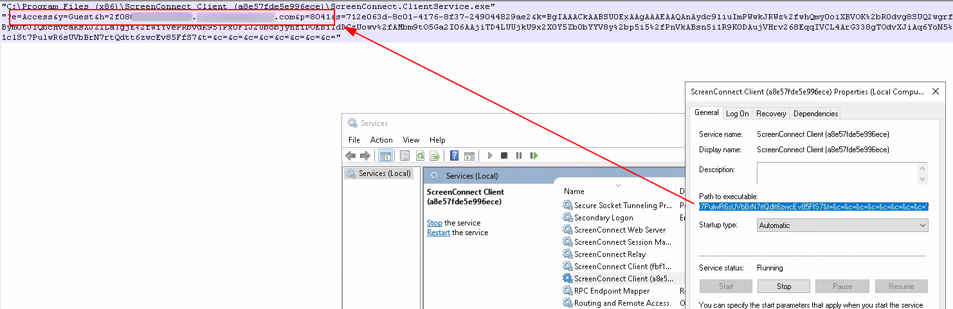Screen dimensions: 953x309
Task: Select Routing and Remote Access service name
Action: pyautogui.click(x=622, y=303)
